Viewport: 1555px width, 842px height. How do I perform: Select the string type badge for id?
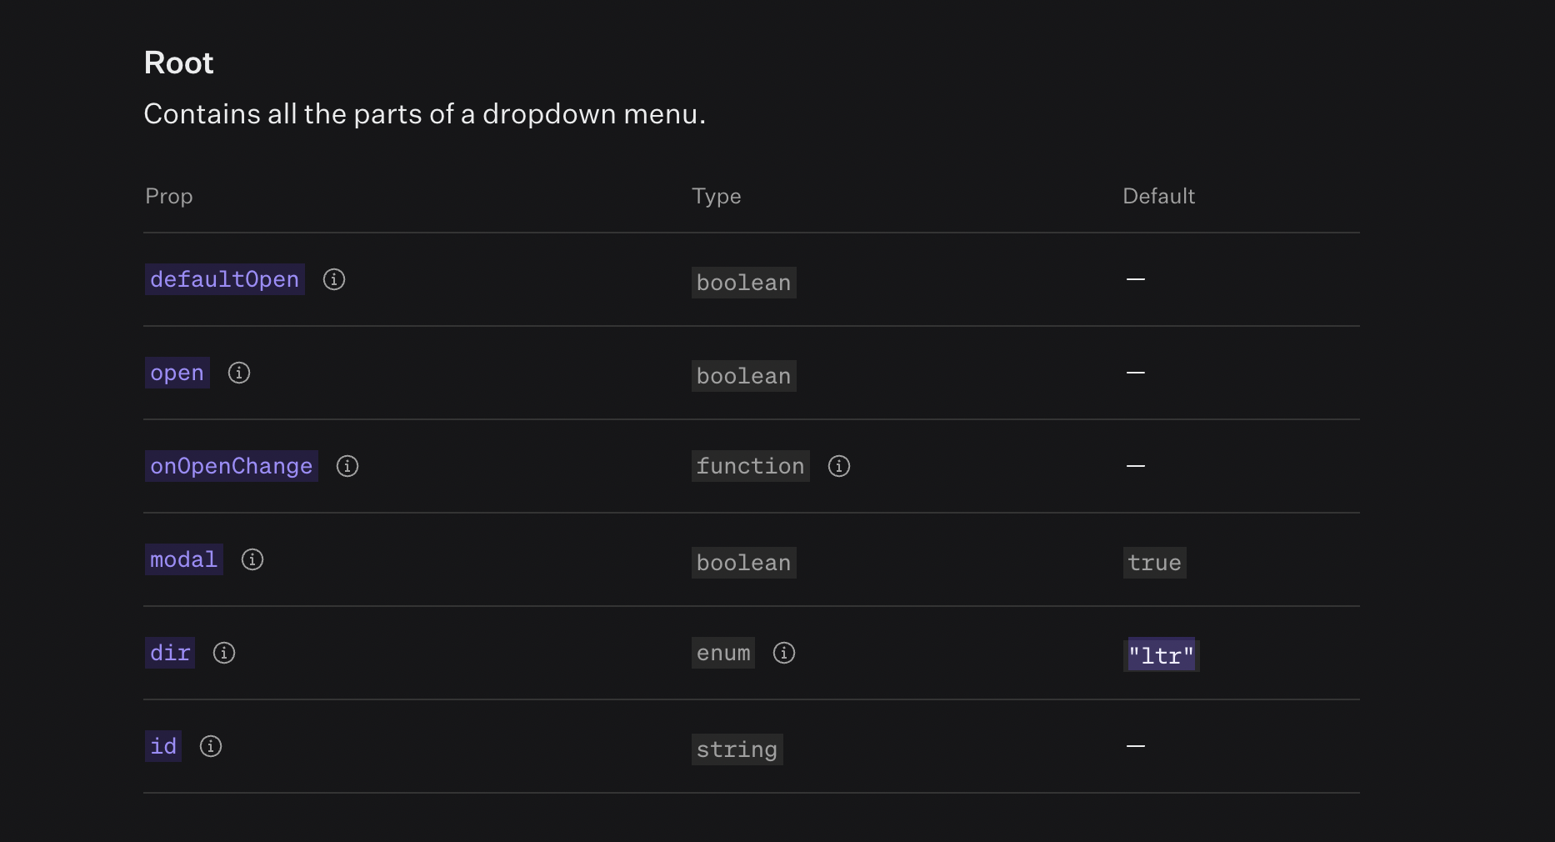737,749
